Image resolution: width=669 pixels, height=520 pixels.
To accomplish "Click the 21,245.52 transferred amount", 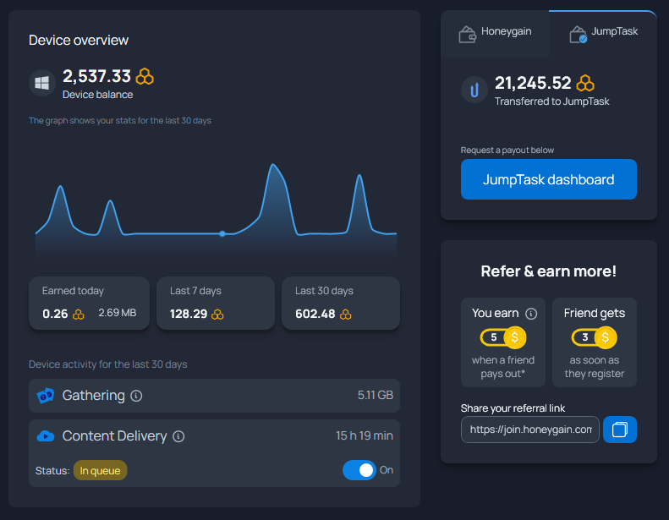I will coord(533,83).
